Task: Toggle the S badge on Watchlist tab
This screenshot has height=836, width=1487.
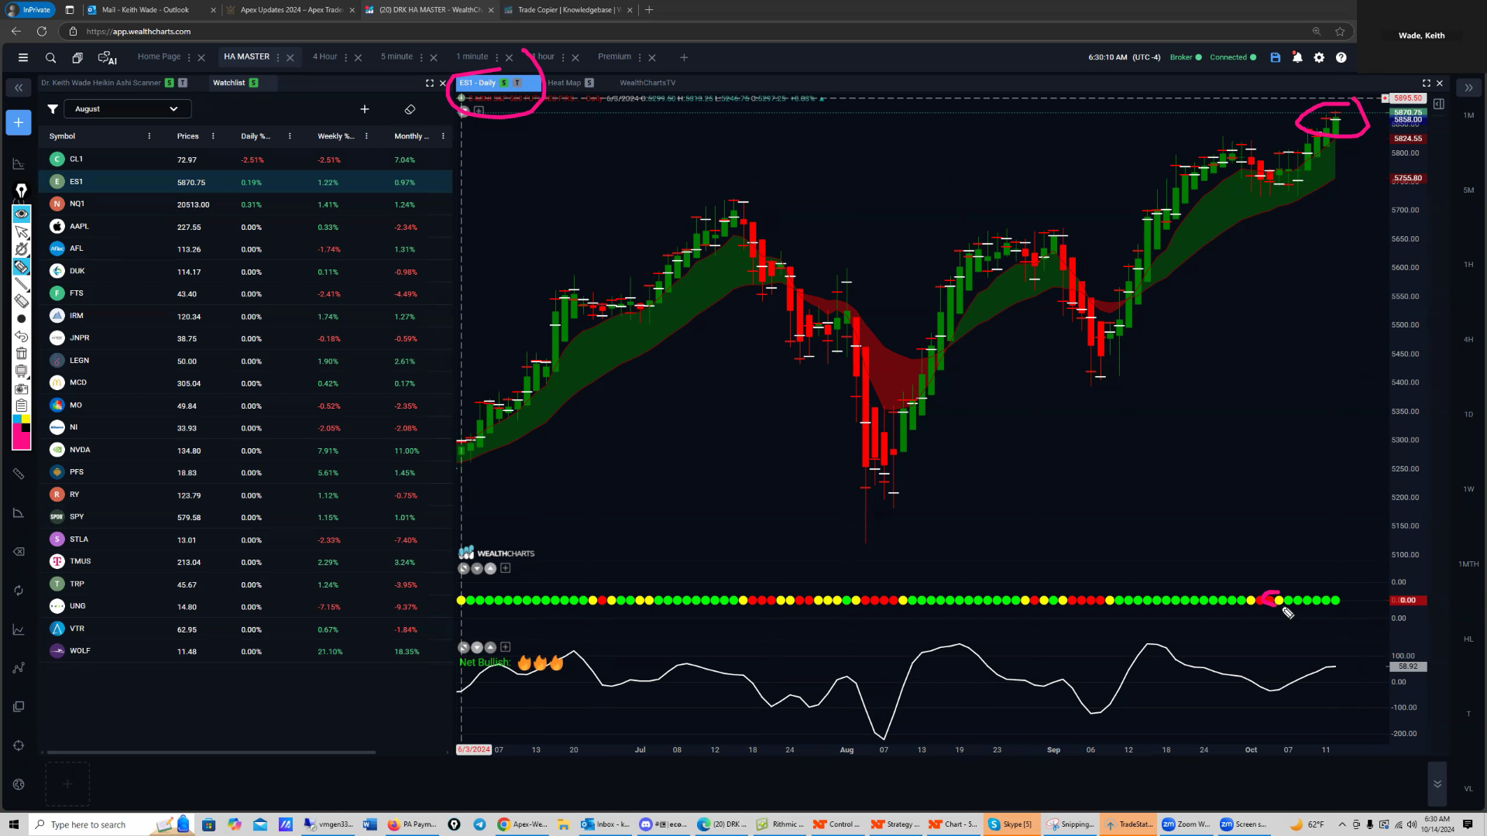Action: (x=253, y=83)
